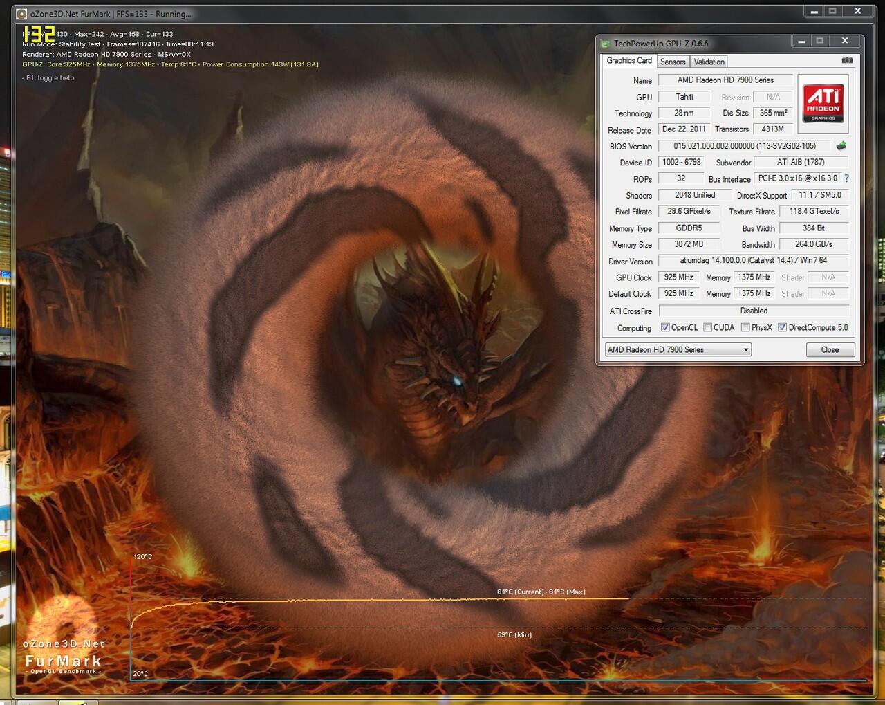This screenshot has height=705, width=885.
Task: Click the Device ID value 1002 - 6798
Action: click(682, 163)
